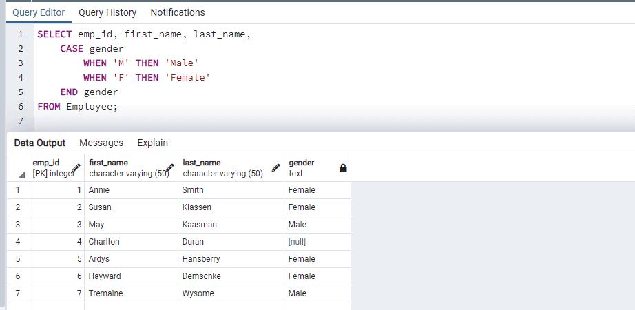Open the Notifications tab
Image resolution: width=635 pixels, height=310 pixels.
tap(177, 12)
